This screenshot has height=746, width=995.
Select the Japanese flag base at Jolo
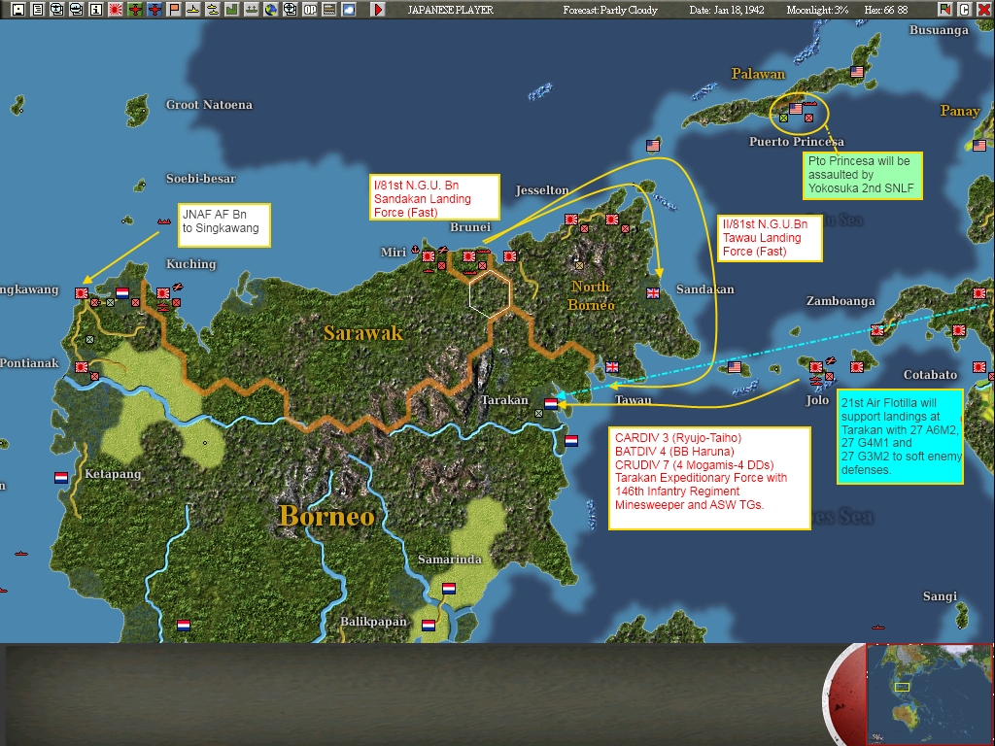pos(816,366)
